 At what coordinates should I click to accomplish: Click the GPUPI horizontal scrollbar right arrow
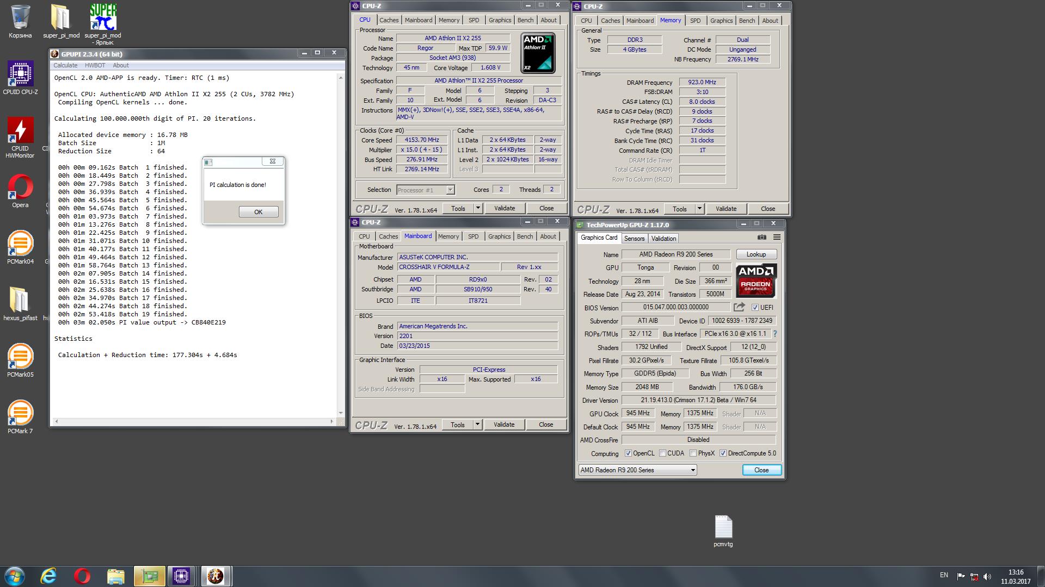click(332, 422)
